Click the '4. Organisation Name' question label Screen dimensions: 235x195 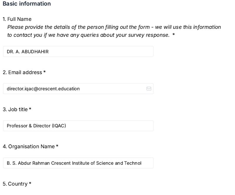coord(29,146)
